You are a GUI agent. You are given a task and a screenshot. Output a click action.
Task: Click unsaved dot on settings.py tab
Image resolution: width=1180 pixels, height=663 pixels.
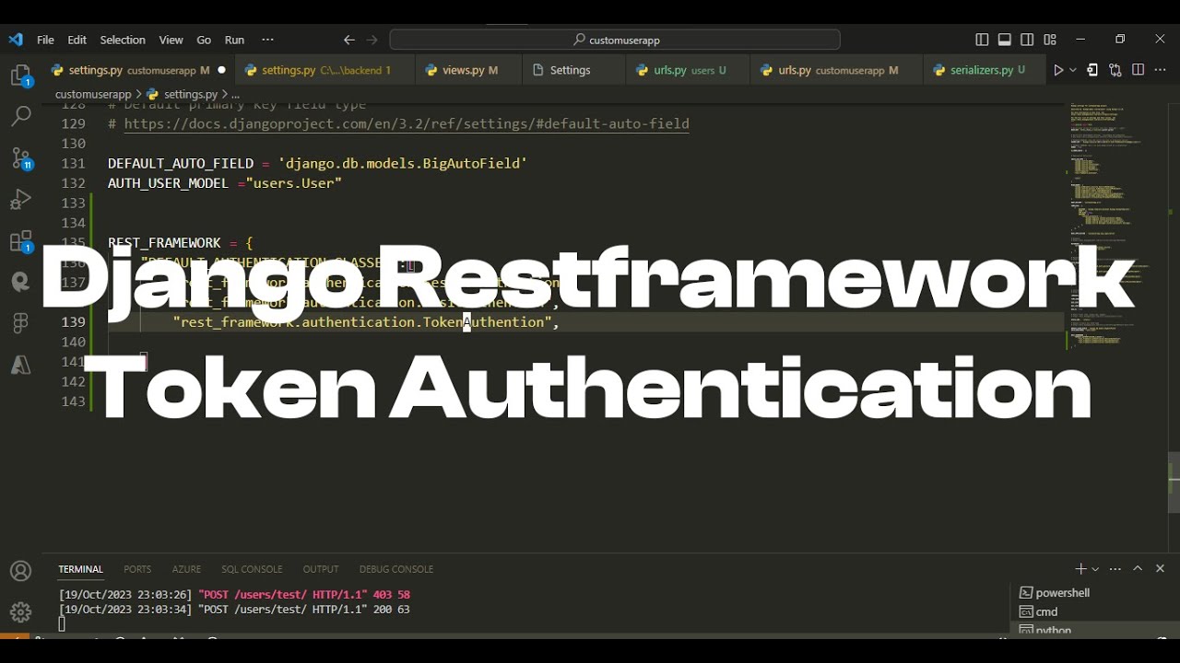(222, 70)
